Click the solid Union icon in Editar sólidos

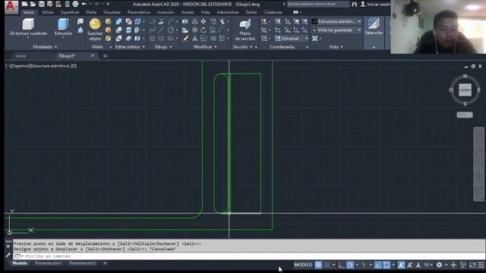[118, 21]
